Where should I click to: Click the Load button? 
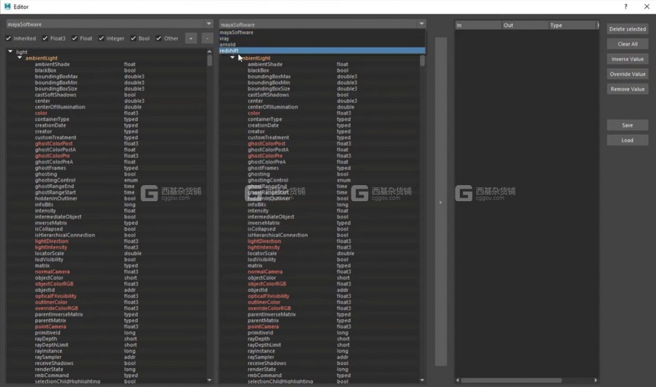coord(628,140)
